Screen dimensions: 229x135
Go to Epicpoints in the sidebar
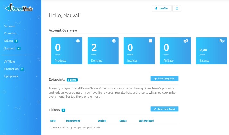click(x=11, y=76)
